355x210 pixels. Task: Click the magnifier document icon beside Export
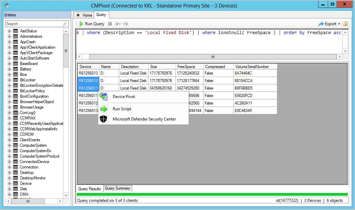pos(345,24)
